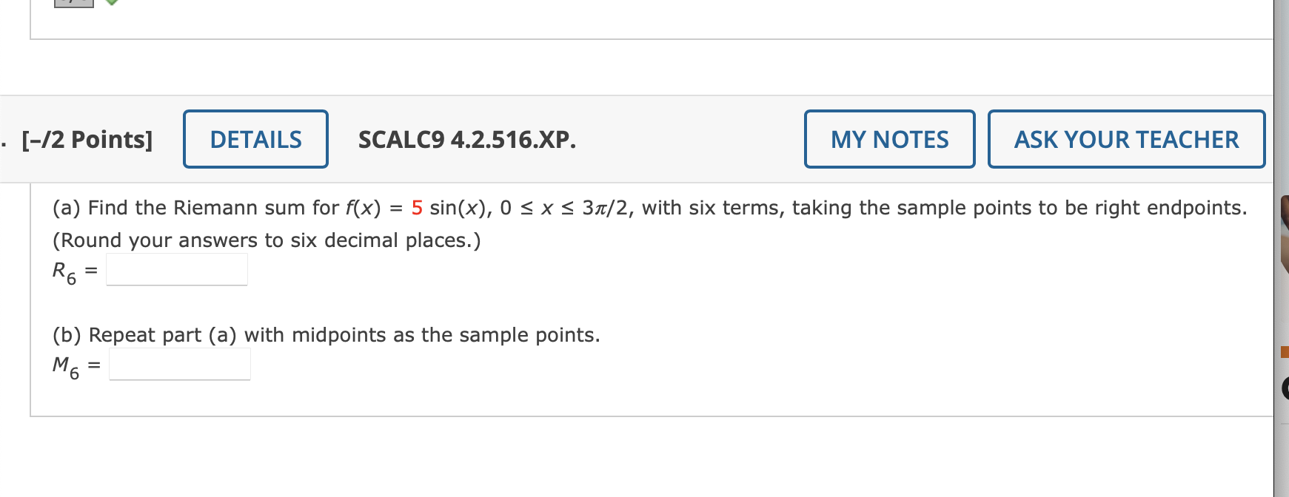Click the R6 answer input field
Screen dimensions: 1289x497
[x=176, y=269]
